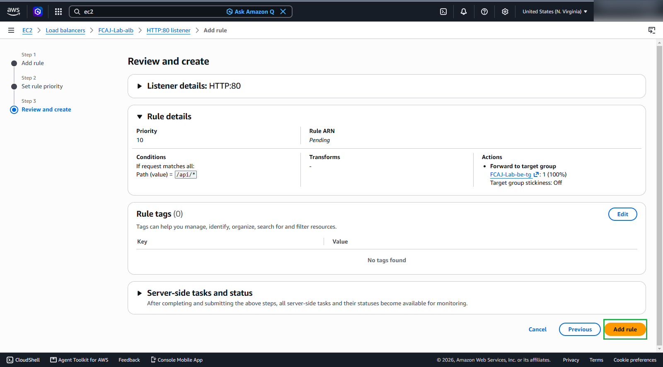Viewport: 663px width, 367px height.
Task: Open the settings gear icon
Action: click(x=505, y=12)
